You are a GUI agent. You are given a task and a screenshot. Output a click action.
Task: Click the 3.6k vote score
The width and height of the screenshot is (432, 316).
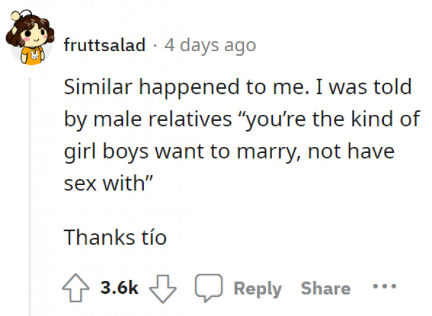(x=119, y=288)
